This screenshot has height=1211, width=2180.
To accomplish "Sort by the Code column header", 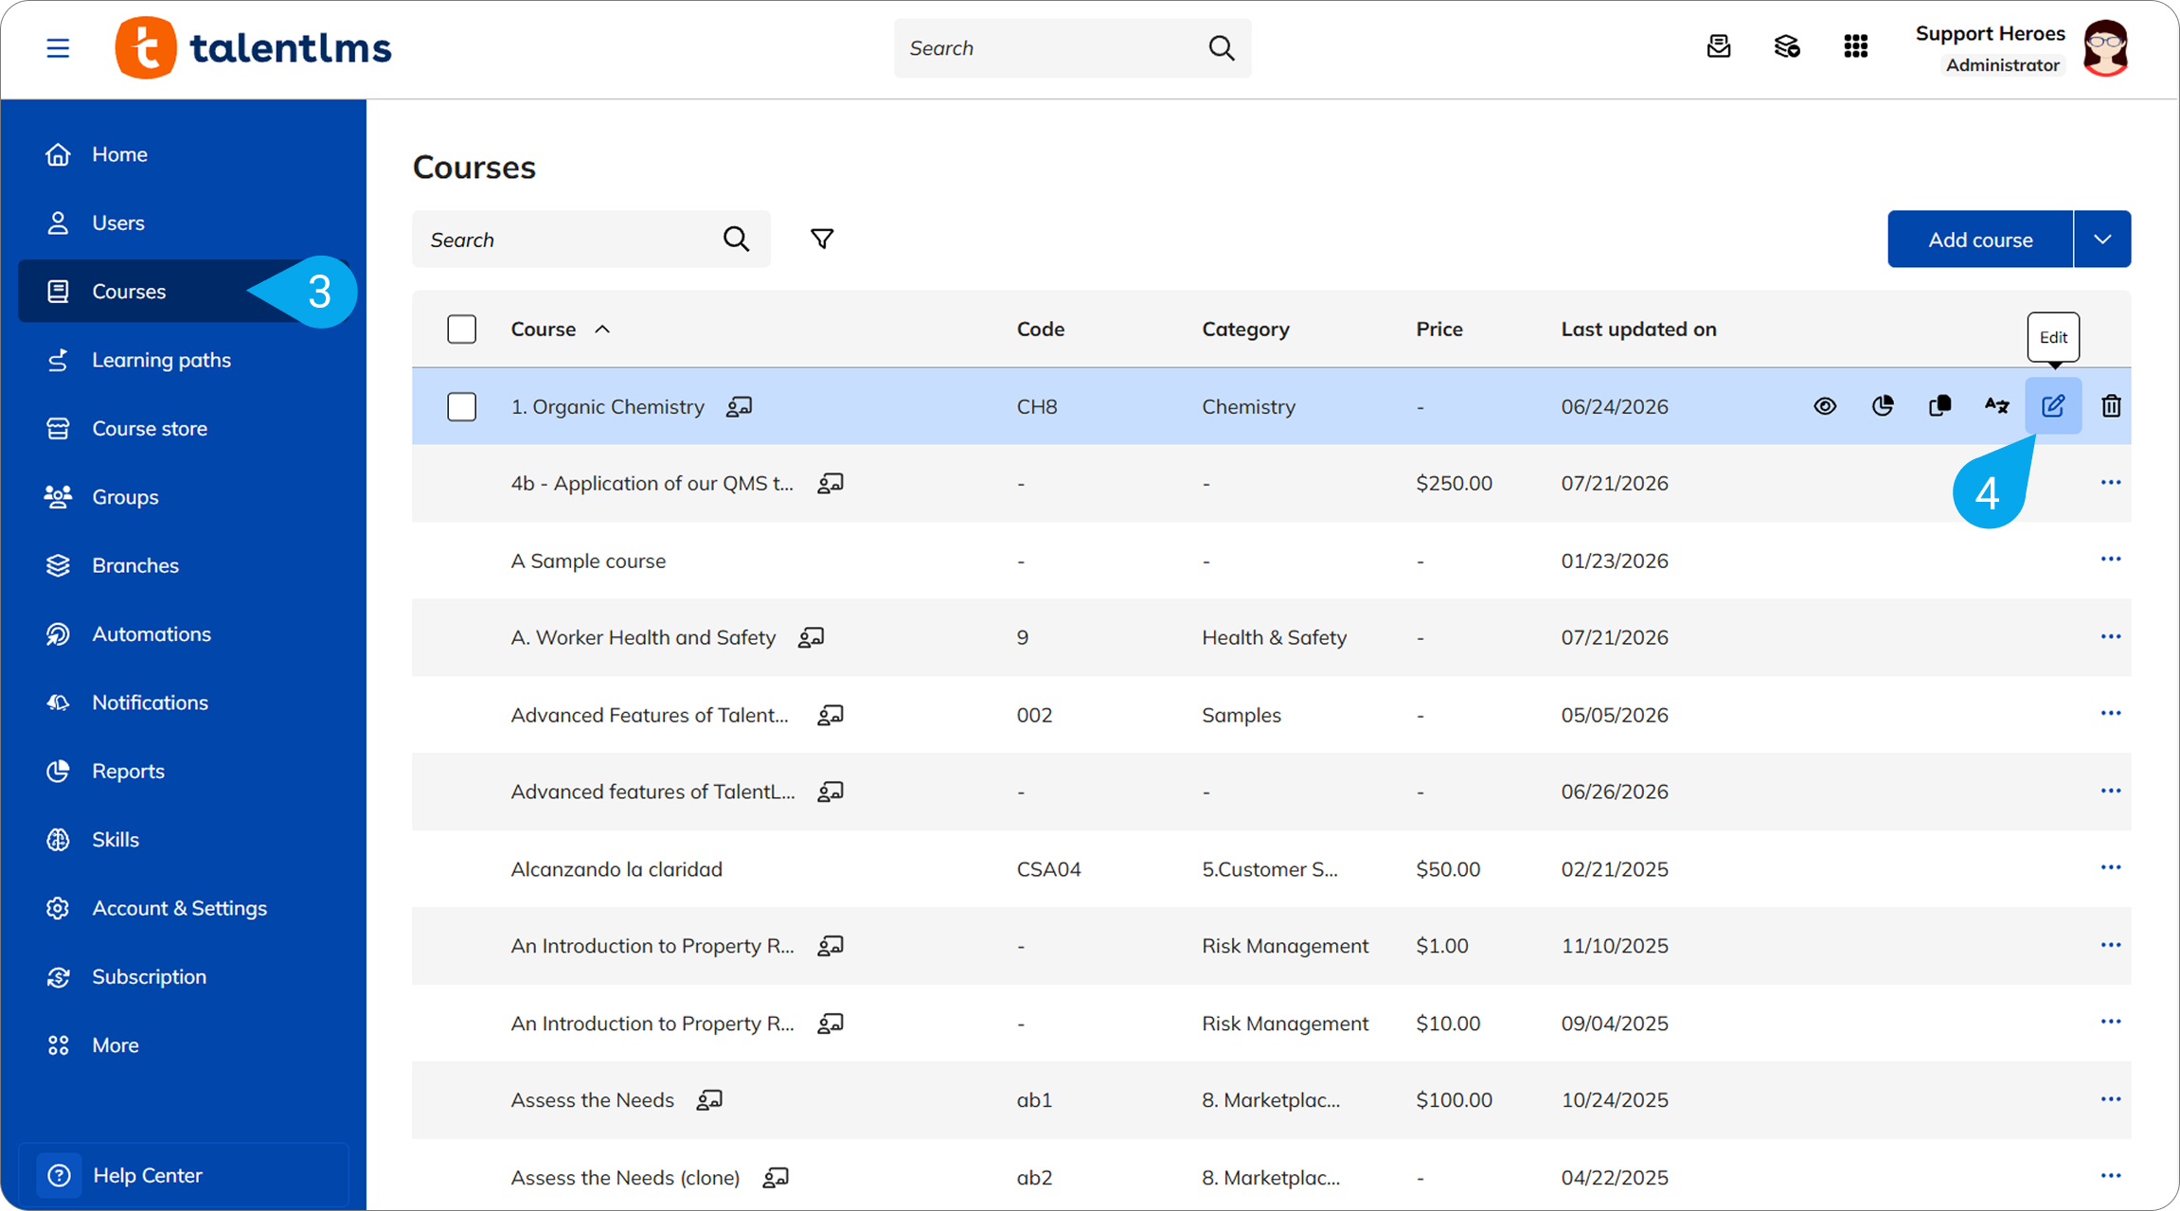I will pos(1041,329).
